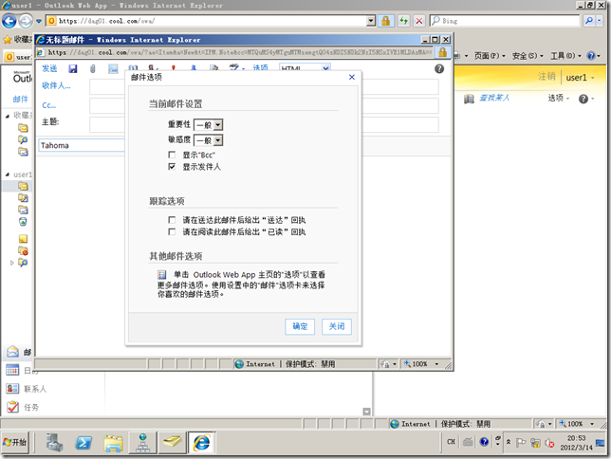Click the 任务 tasks icon in sidebar

(x=12, y=407)
